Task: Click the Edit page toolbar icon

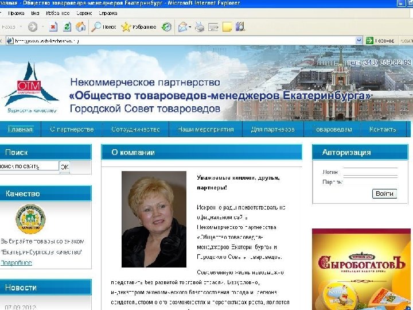Action: click(x=213, y=27)
